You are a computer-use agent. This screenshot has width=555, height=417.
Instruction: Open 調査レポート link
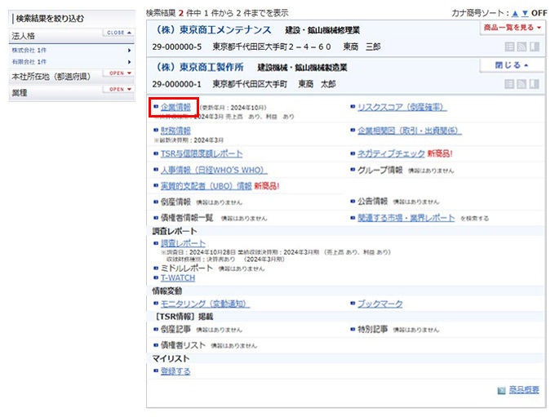pyautogui.click(x=183, y=243)
